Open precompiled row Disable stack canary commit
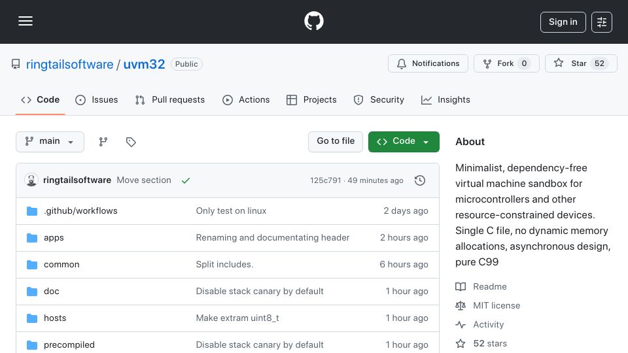This screenshot has height=353, width=628. (x=260, y=345)
